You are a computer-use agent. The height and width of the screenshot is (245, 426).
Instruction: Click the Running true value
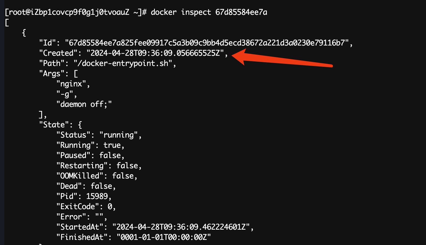(x=112, y=145)
